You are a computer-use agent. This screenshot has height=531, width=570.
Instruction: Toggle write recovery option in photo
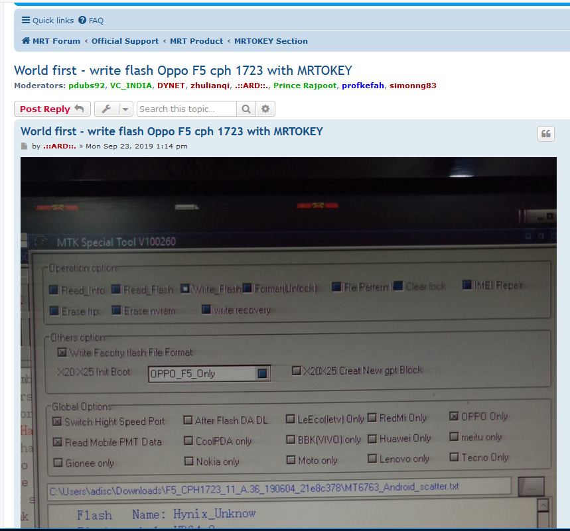coord(206,310)
